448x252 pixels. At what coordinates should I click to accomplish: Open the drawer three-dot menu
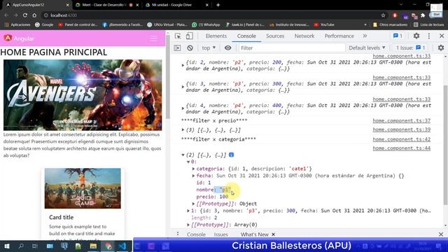[x=178, y=234]
